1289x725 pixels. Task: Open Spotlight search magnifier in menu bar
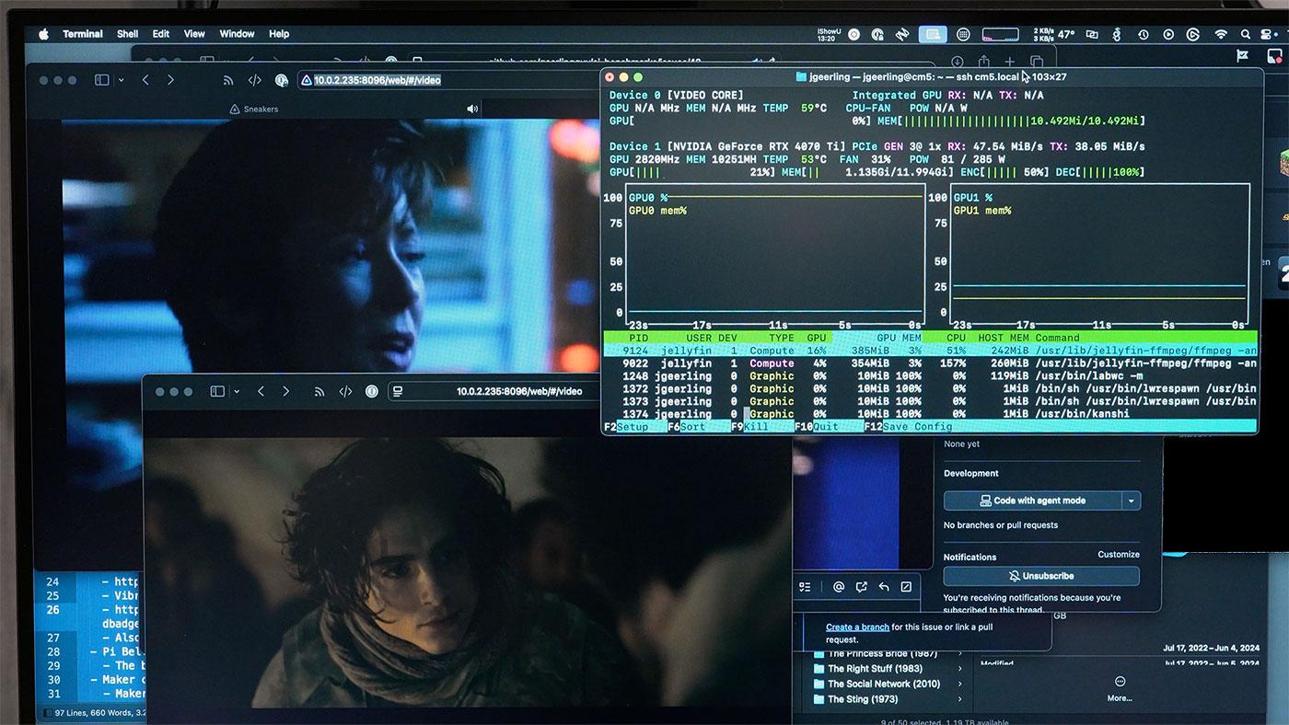[x=1245, y=34]
